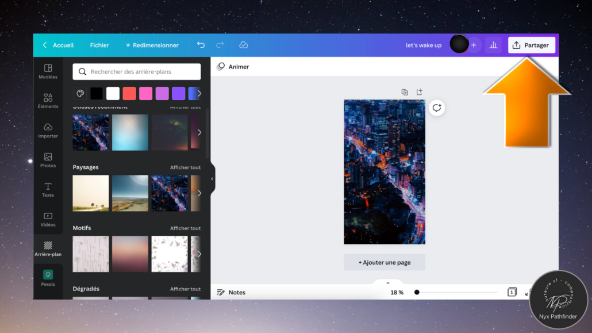The width and height of the screenshot is (592, 333).
Task: Click the comment bubble beside the canvas
Action: coord(437,108)
